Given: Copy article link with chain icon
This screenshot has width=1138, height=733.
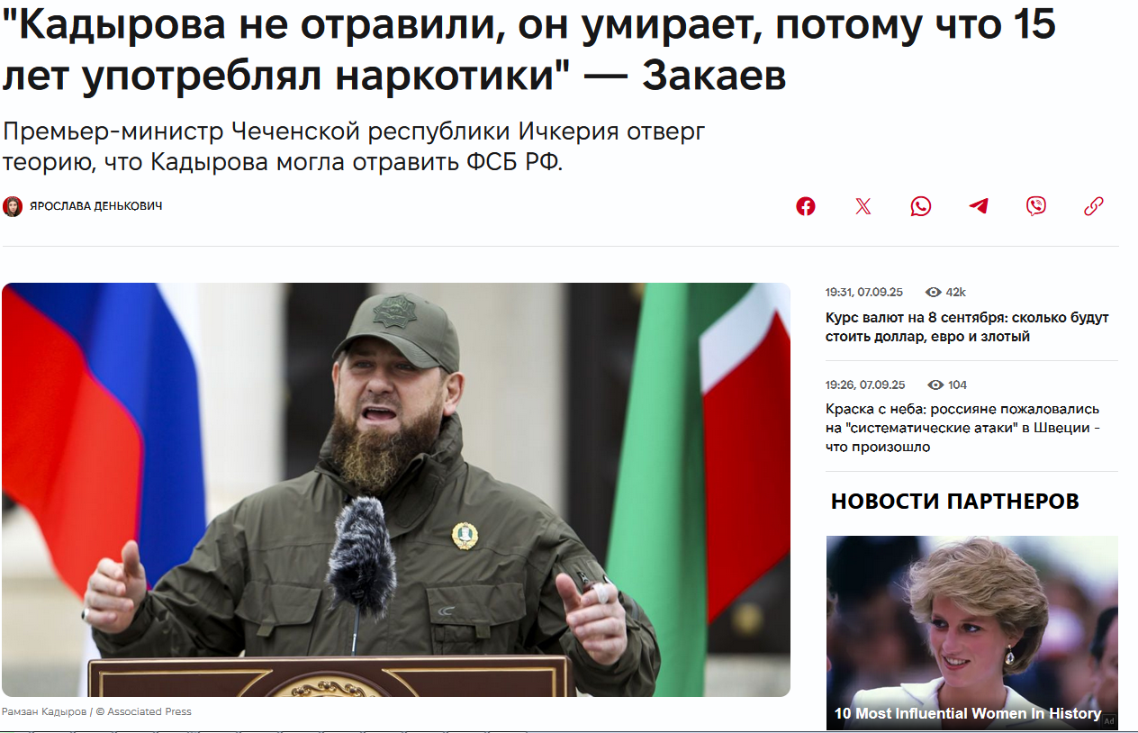Looking at the screenshot, I should (1094, 206).
